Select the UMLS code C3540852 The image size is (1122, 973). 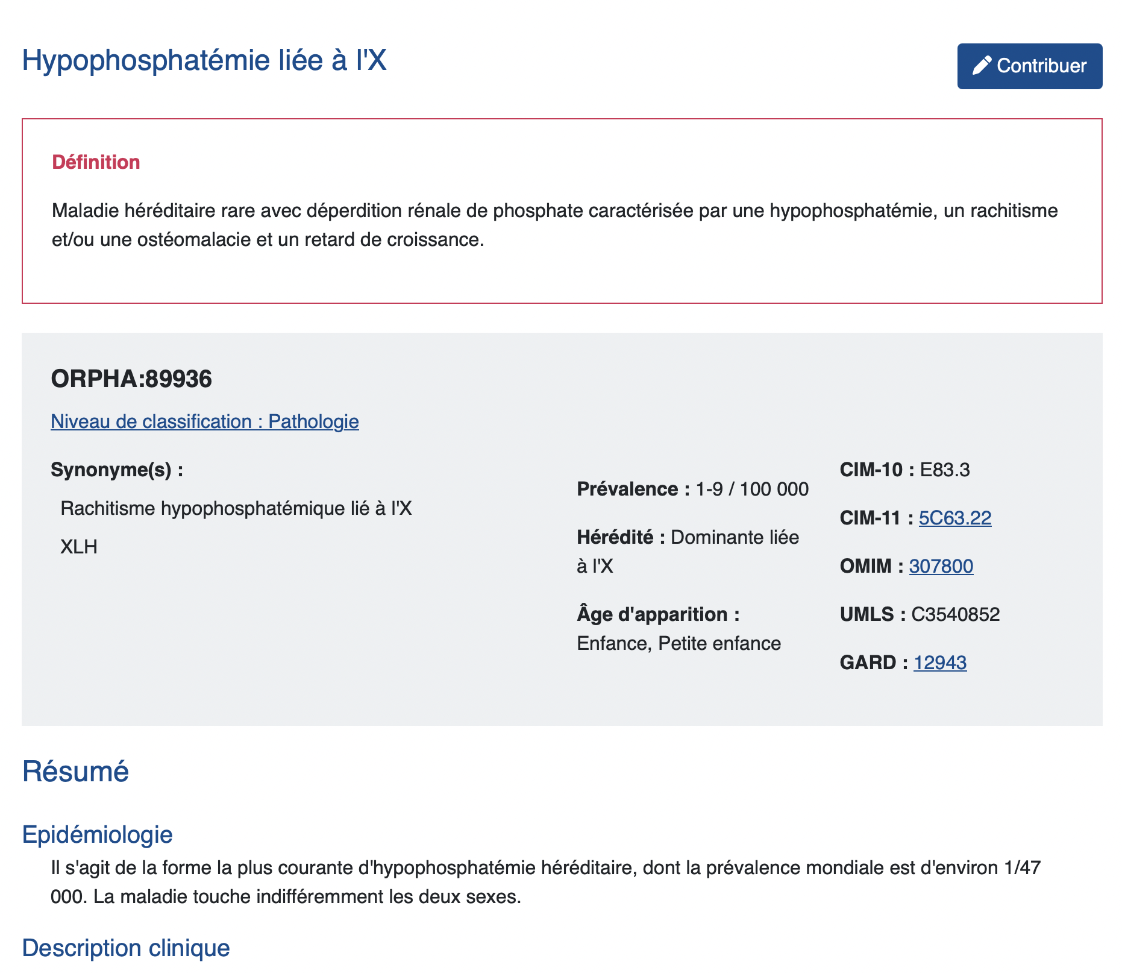coord(955,614)
